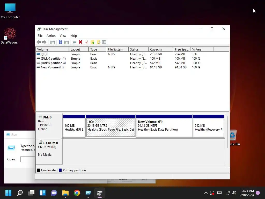Select the (C:) volume row
Screen dimensions: 265x199
tap(125, 54)
